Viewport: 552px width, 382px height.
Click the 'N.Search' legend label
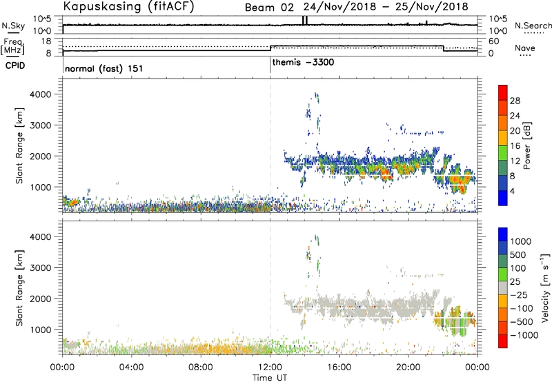(533, 26)
